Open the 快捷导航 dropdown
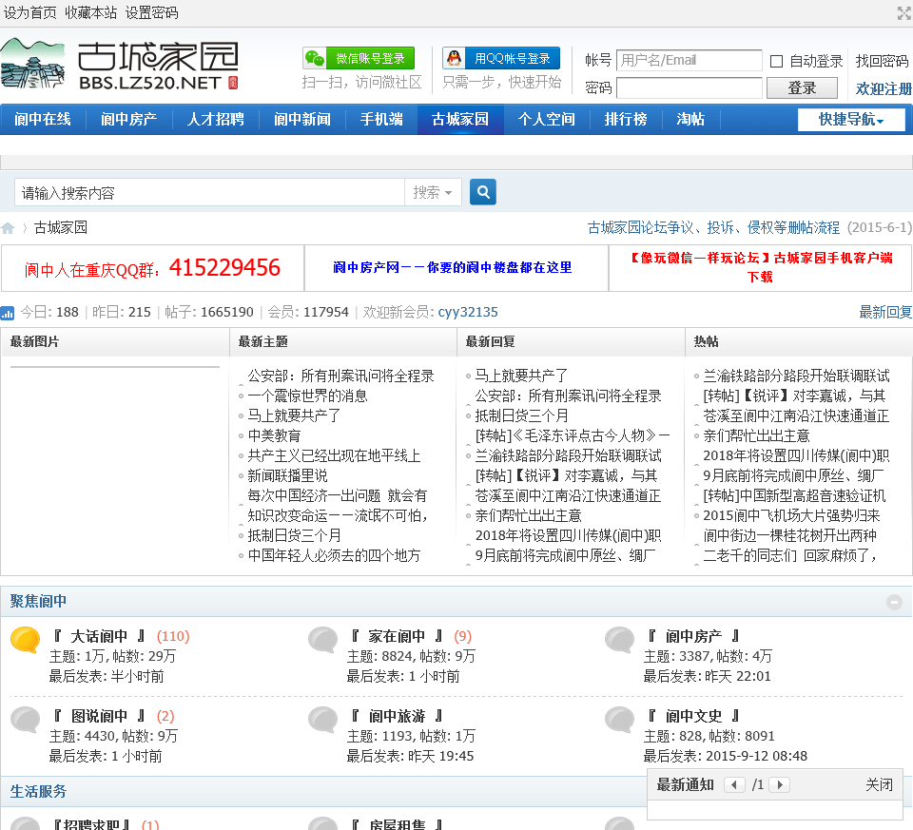The image size is (913, 830). (x=851, y=120)
